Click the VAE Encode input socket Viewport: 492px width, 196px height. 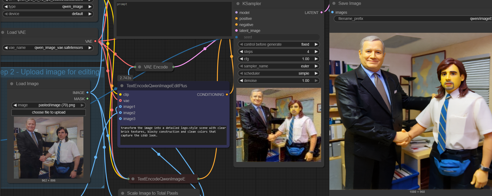pyautogui.click(x=135, y=67)
